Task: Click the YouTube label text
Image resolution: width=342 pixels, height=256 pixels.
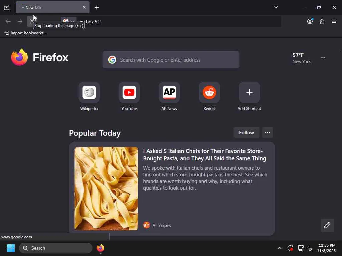Action: pos(129,109)
